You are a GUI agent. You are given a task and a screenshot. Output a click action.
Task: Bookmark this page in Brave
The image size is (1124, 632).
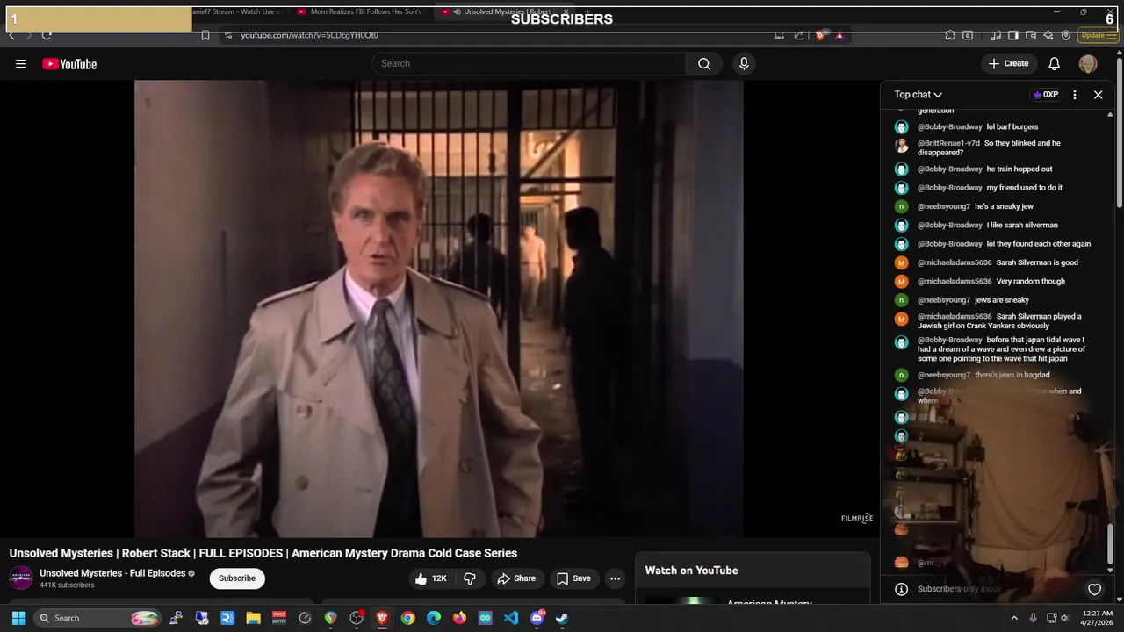(x=205, y=35)
